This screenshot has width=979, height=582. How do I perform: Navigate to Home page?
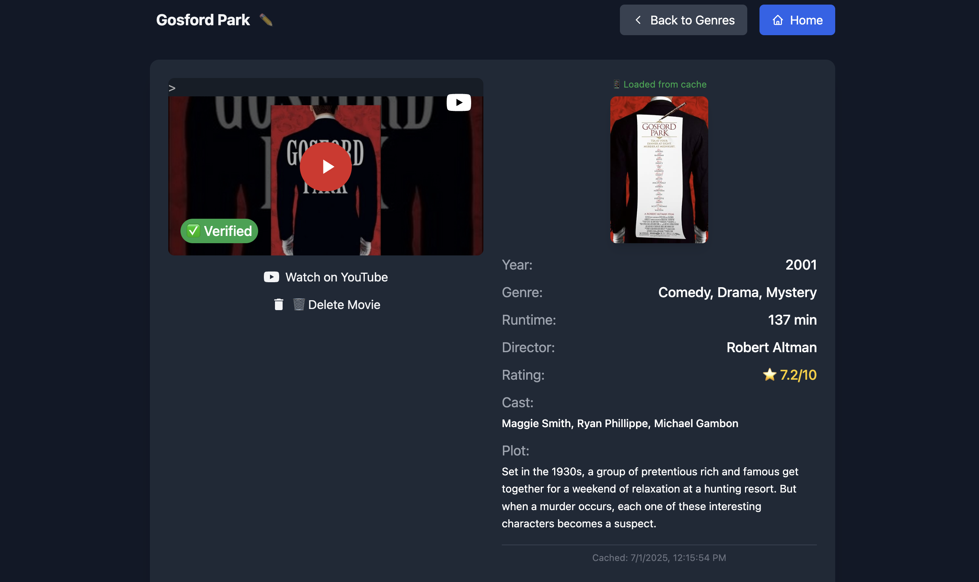(797, 20)
